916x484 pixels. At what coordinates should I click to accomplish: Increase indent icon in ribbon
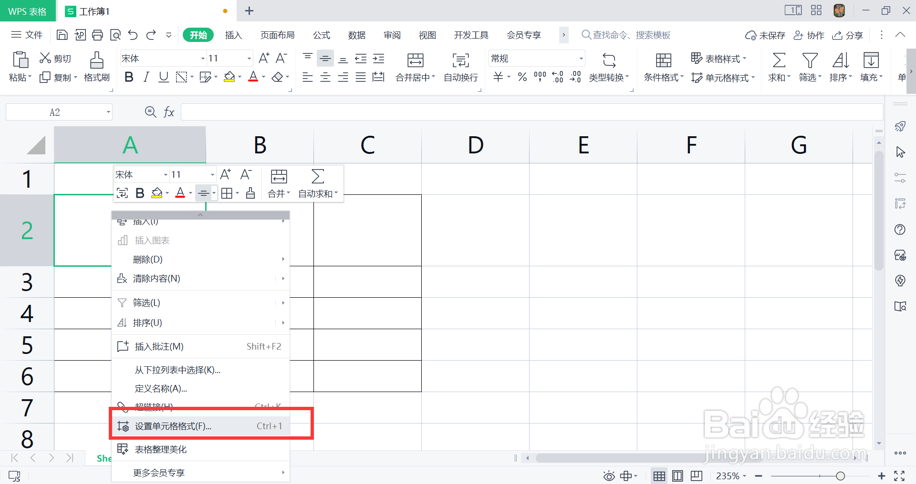379,59
